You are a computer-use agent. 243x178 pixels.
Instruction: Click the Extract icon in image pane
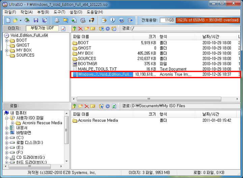click(102, 29)
